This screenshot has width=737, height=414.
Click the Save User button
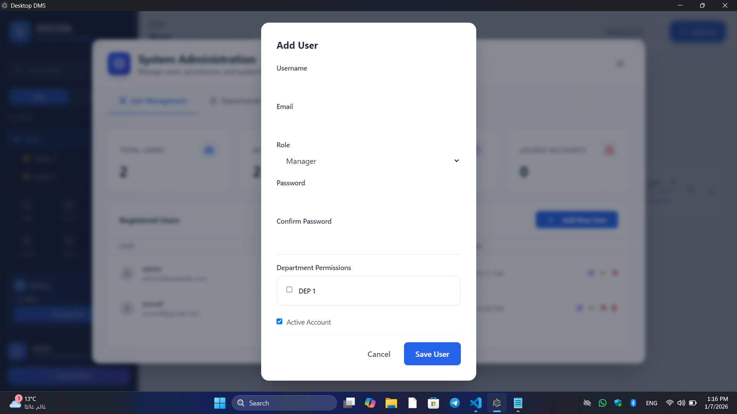pyautogui.click(x=432, y=354)
